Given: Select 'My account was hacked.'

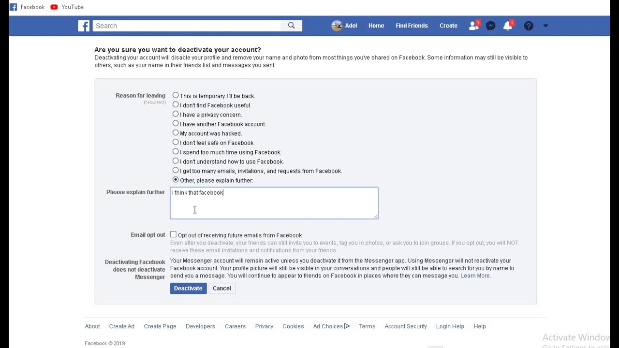Looking at the screenshot, I should coord(176,132).
